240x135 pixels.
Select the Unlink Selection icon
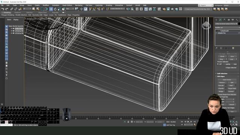pos(16,9)
